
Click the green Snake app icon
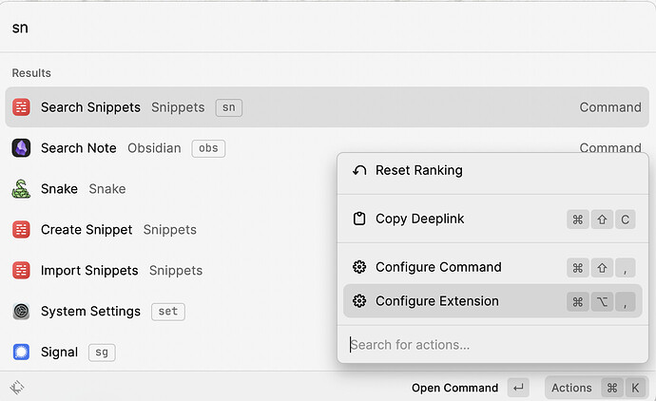(x=21, y=189)
